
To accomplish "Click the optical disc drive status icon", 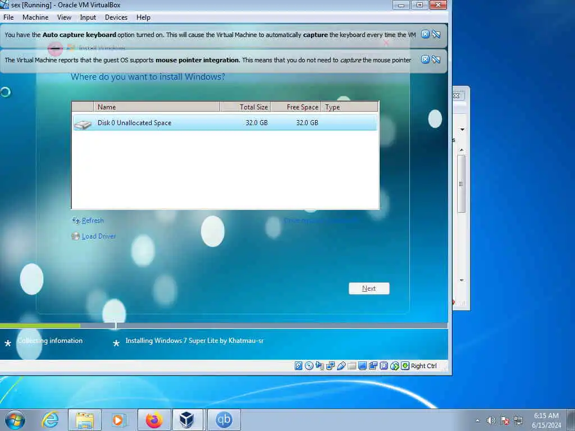I will [x=309, y=366].
